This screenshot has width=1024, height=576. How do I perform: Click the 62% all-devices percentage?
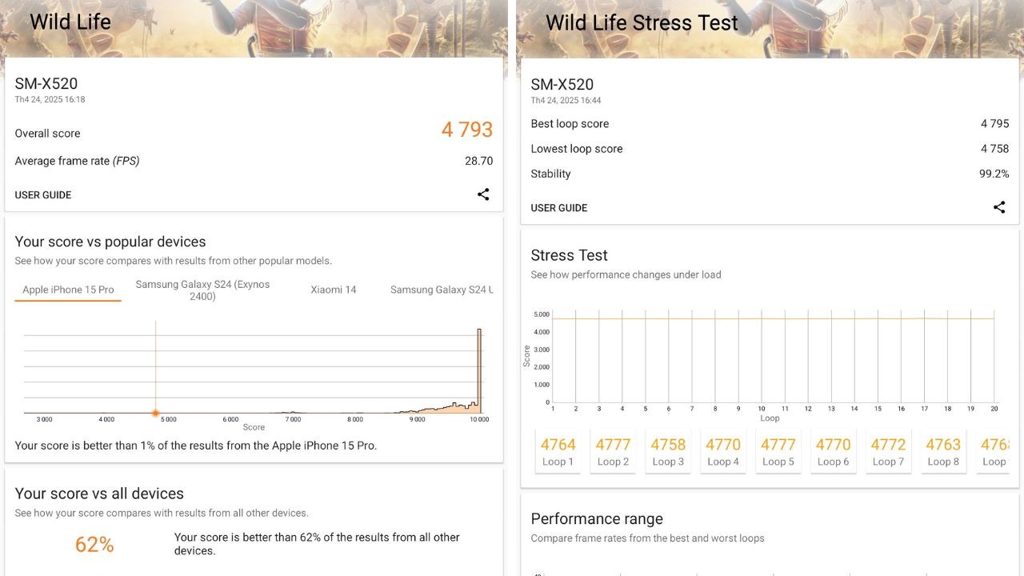point(94,545)
